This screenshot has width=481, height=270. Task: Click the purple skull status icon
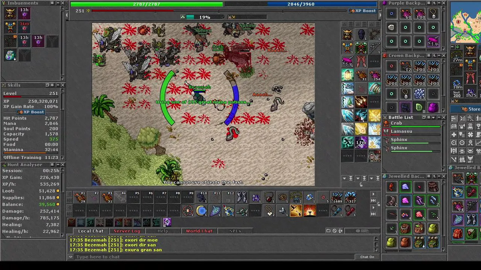167,223
